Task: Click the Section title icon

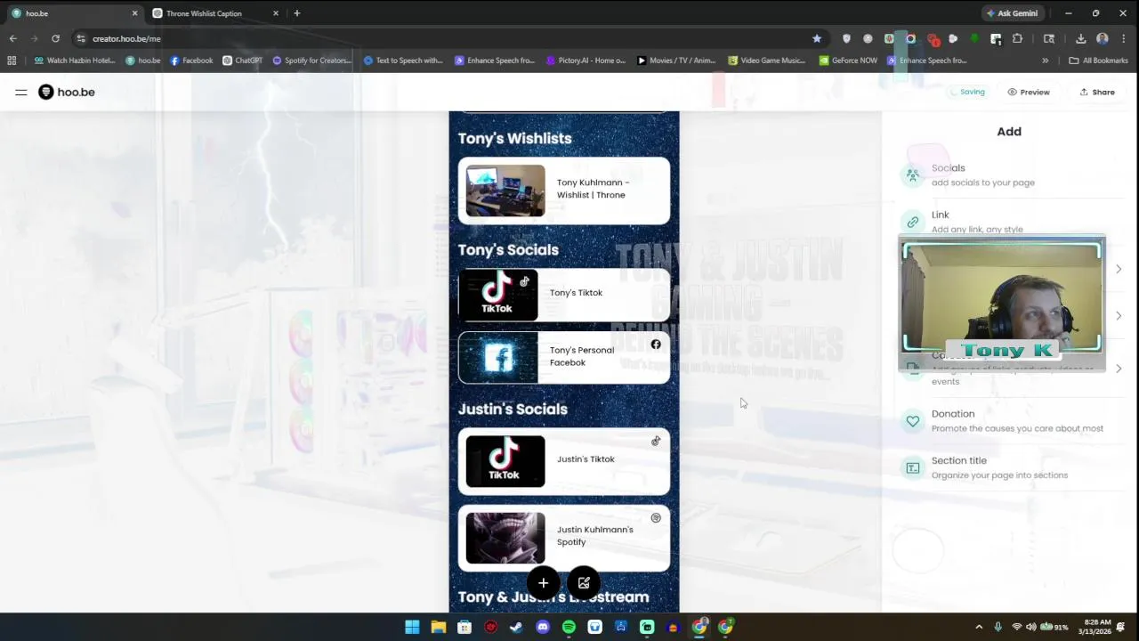Action: [912, 467]
